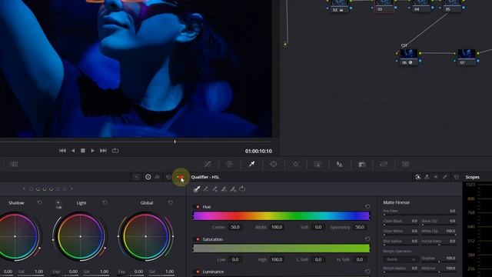Click the viewer timecode 01:00:10:10
Viewport: 492px width, 277px height.
click(x=258, y=151)
